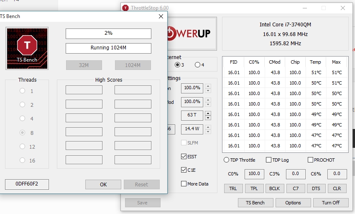This screenshot has width=355, height=214.
Task: Click OK in the TS Bench dialog
Action: pyautogui.click(x=103, y=185)
